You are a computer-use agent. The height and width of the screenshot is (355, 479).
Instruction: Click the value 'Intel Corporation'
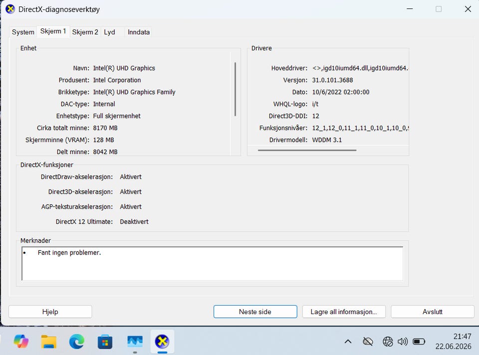(117, 80)
